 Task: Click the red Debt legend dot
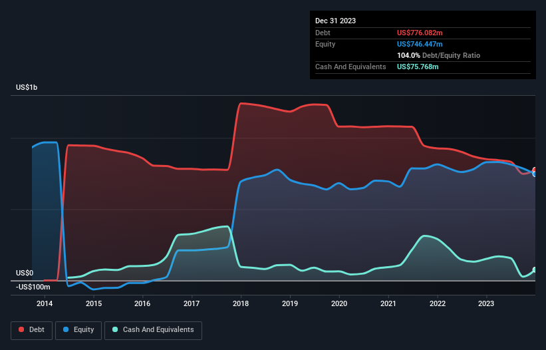click(x=21, y=329)
